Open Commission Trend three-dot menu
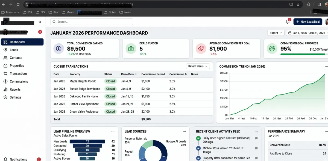328x161 pixels. click(326, 66)
